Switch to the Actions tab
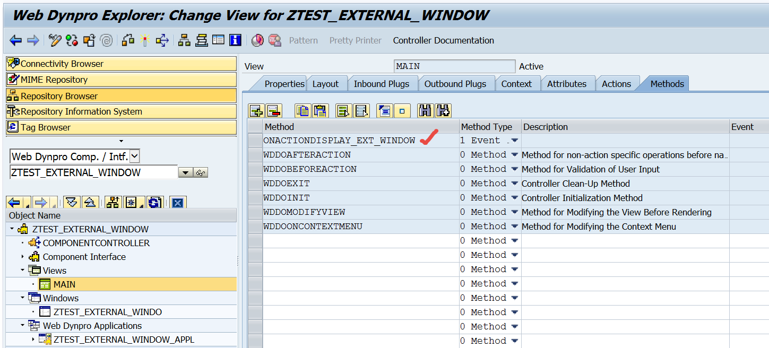 (x=616, y=84)
